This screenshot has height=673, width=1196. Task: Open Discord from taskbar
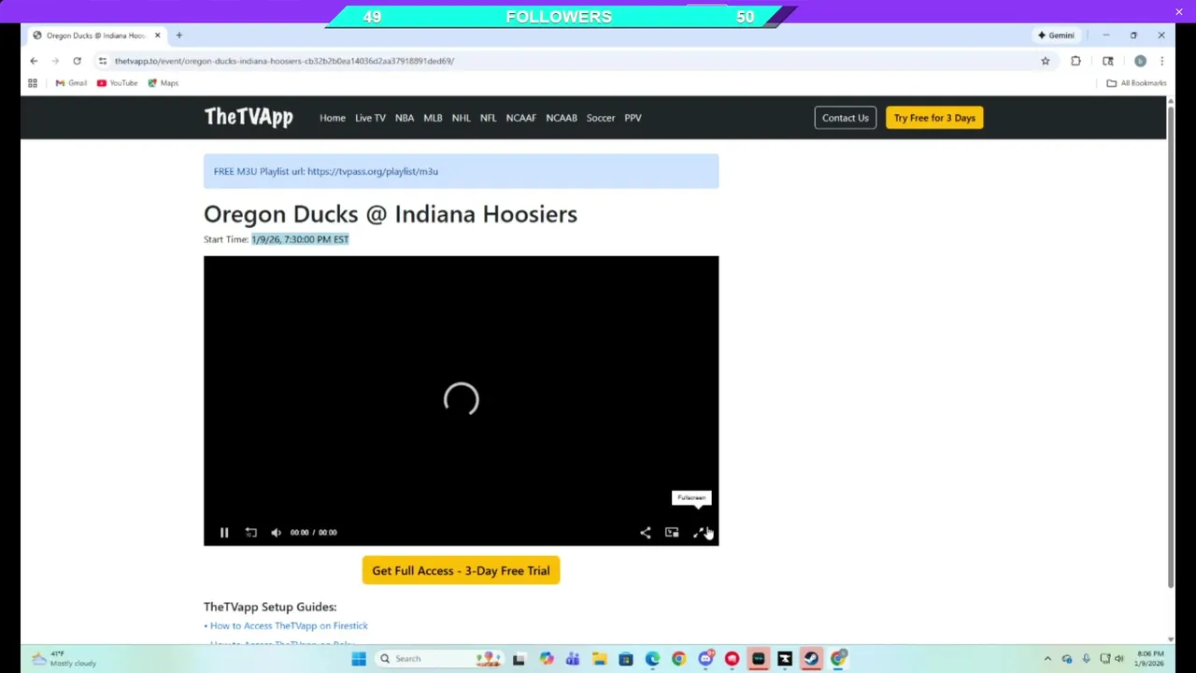(705, 659)
